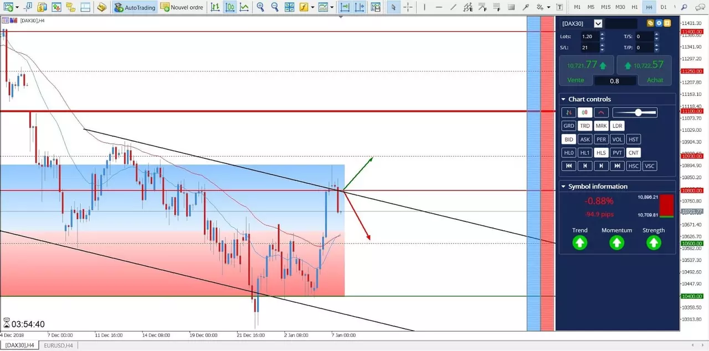Increase the Lots value stepper
This screenshot has height=351, width=709.
coord(603,34)
